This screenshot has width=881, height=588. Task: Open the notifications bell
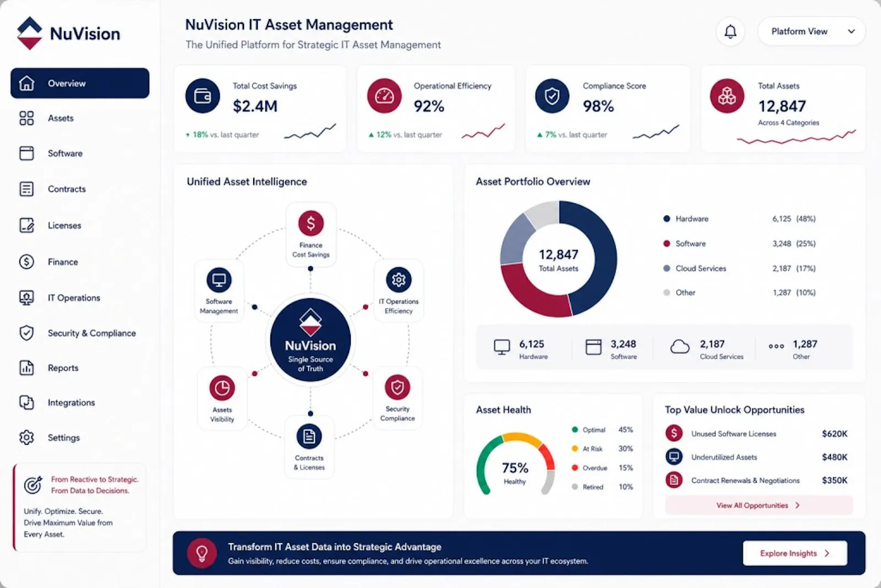tap(730, 31)
